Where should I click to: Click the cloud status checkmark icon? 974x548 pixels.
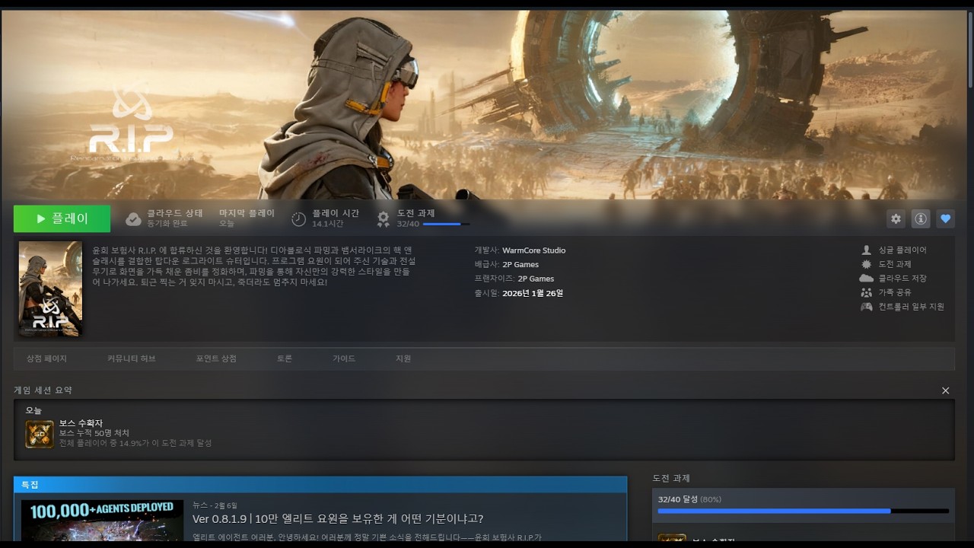[x=133, y=219]
